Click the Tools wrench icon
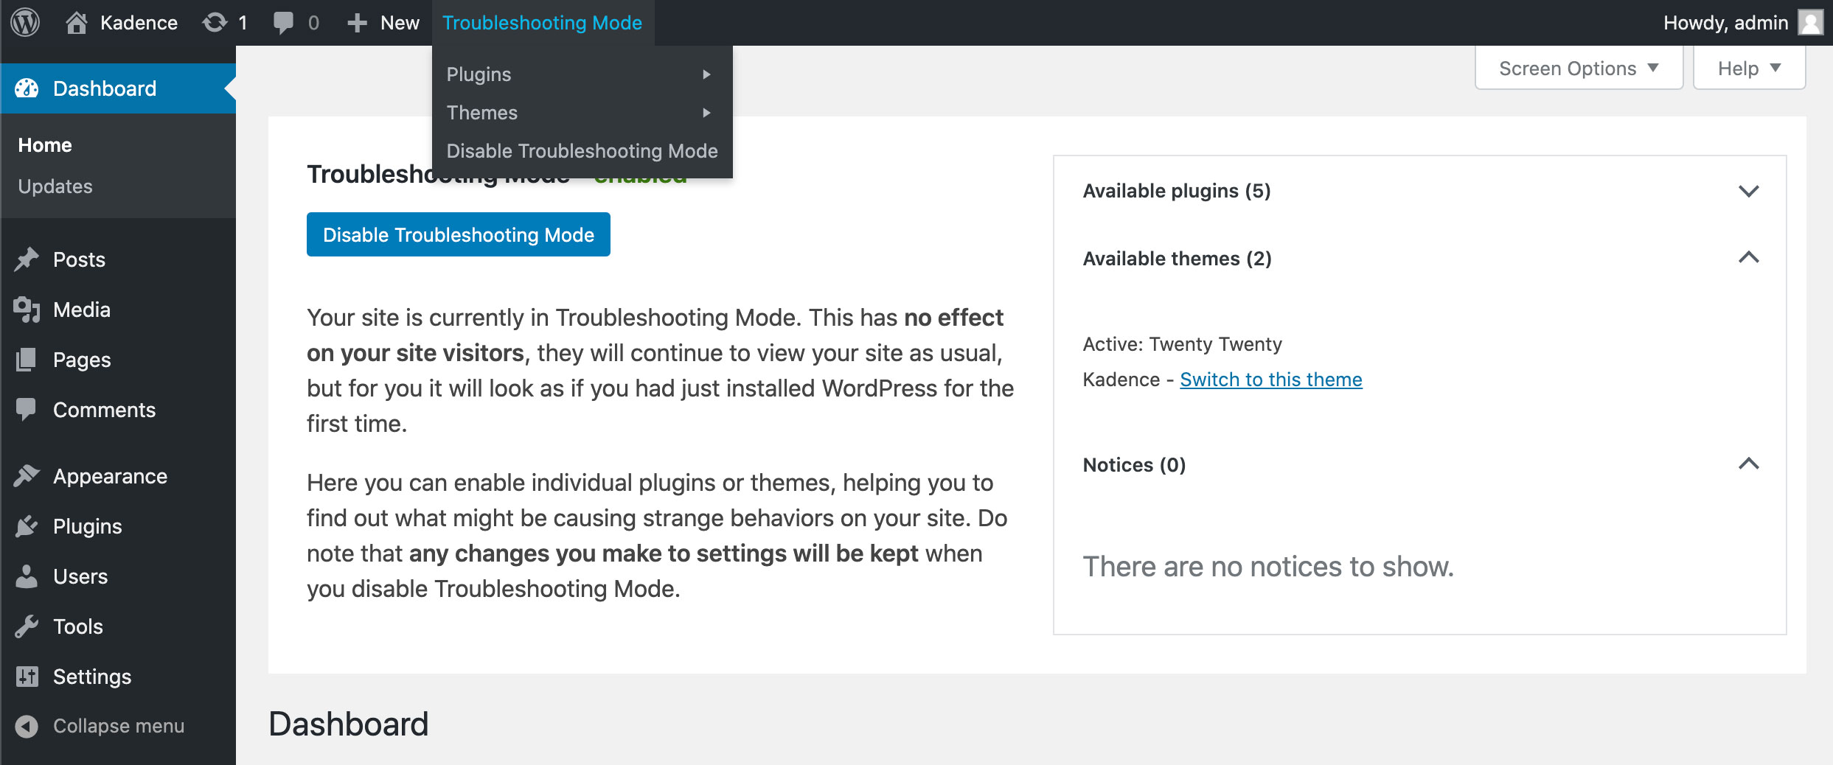The image size is (1833, 765). 27,626
